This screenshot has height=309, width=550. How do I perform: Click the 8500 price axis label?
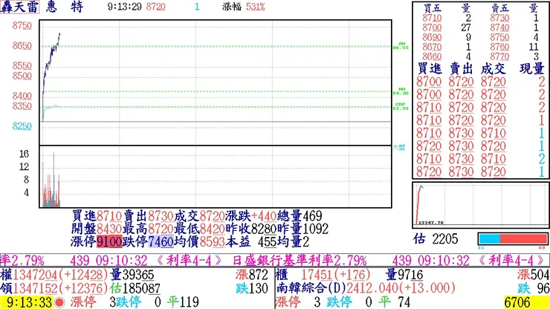pos(22,76)
